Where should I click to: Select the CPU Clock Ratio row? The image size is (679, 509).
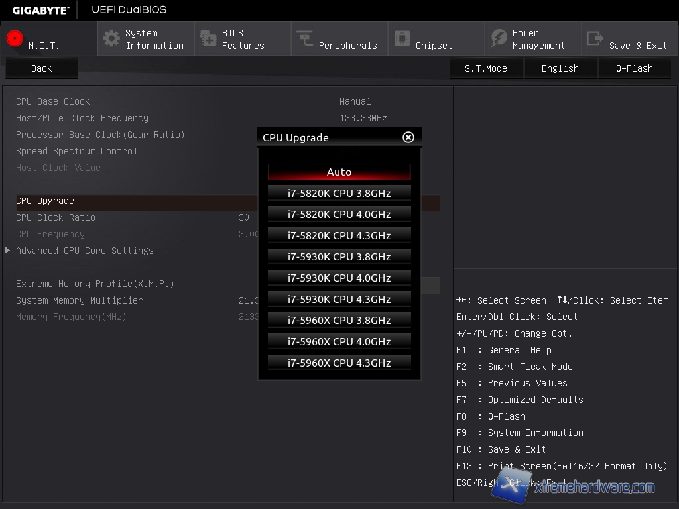tap(56, 217)
